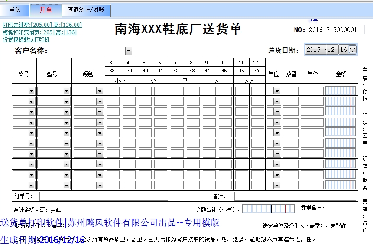Click the 今 today button in date picker

352,49
